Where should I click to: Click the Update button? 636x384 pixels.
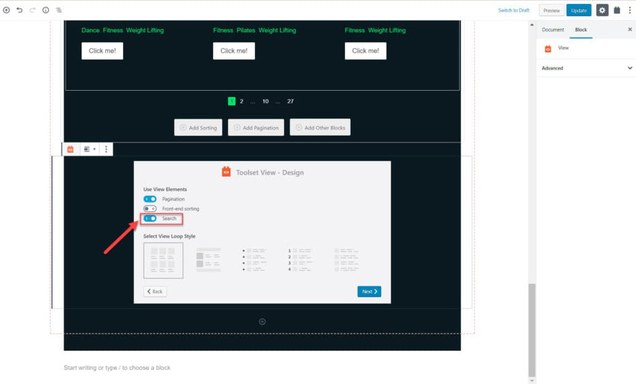click(579, 10)
